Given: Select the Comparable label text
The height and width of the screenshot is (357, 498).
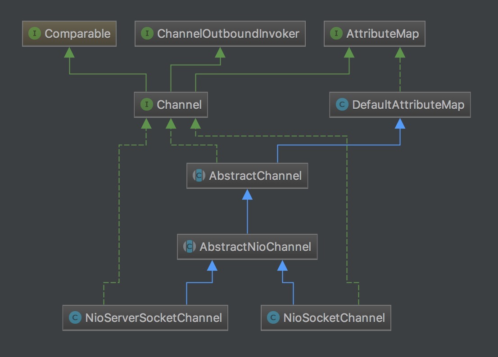Looking at the screenshot, I should click(77, 34).
